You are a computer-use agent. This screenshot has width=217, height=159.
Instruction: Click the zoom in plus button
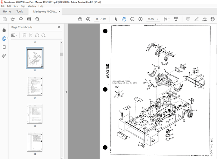coord(140,19)
